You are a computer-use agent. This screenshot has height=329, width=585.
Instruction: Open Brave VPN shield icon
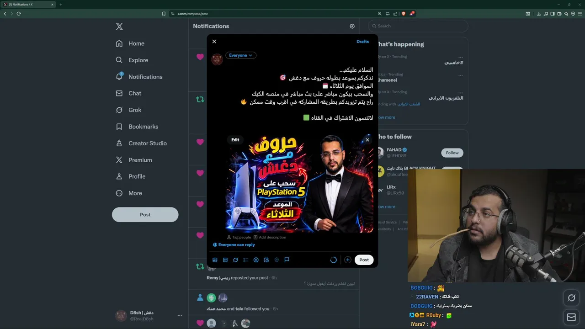tap(573, 14)
